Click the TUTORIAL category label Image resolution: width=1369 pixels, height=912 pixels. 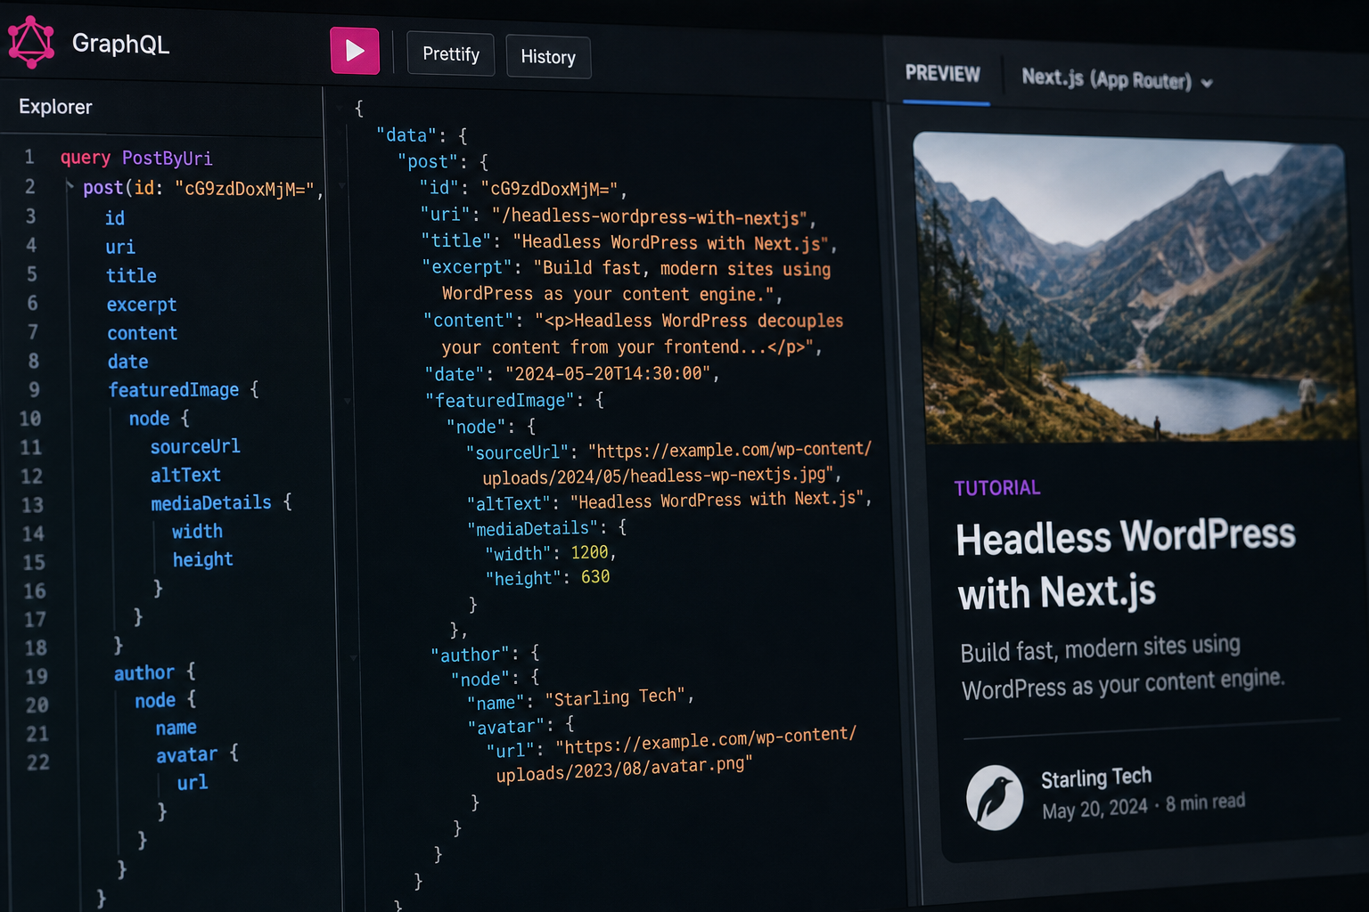[997, 488]
